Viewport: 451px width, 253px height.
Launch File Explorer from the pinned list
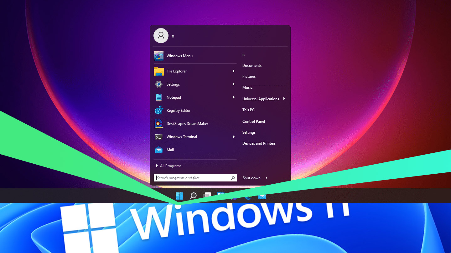coord(176,71)
